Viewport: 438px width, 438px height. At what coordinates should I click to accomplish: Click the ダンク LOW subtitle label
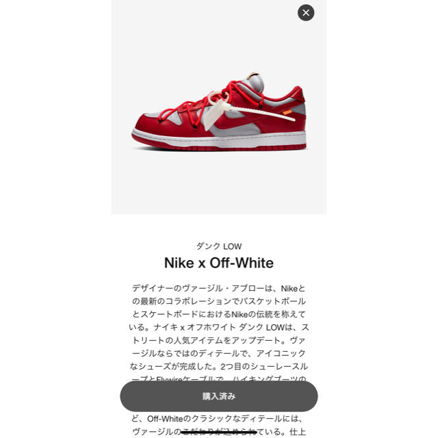pos(219,246)
